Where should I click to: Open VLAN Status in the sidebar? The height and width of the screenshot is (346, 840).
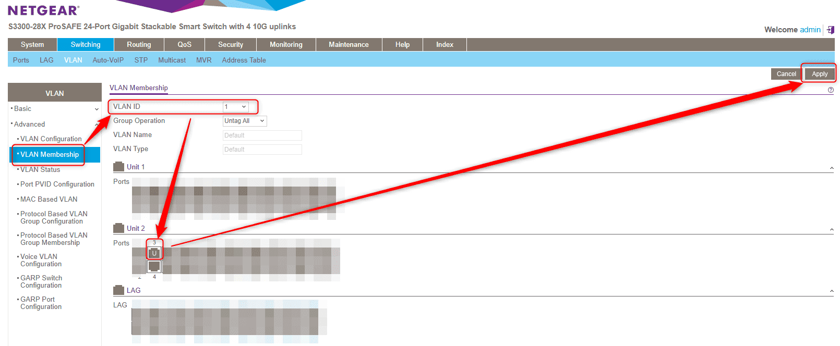pyautogui.click(x=40, y=170)
